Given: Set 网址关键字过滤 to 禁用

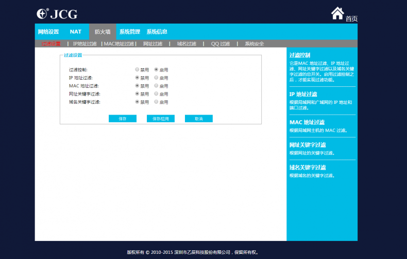Looking at the screenshot, I should pos(137,94).
